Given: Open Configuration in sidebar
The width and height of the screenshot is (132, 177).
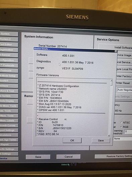Looking at the screenshot, I should (9, 60).
